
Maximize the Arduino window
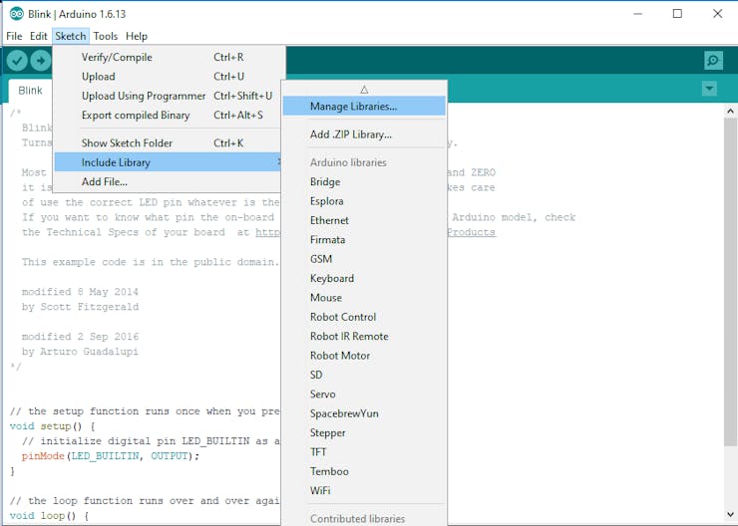click(677, 14)
